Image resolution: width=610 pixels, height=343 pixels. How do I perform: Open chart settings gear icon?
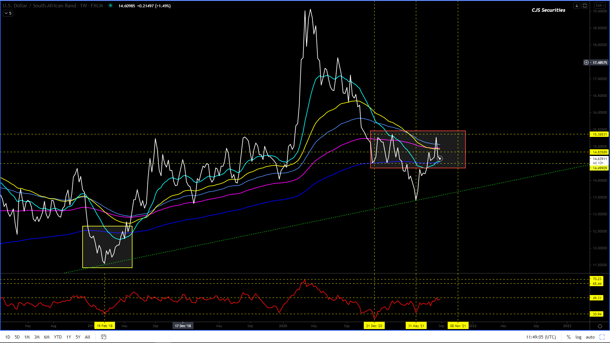click(x=600, y=326)
